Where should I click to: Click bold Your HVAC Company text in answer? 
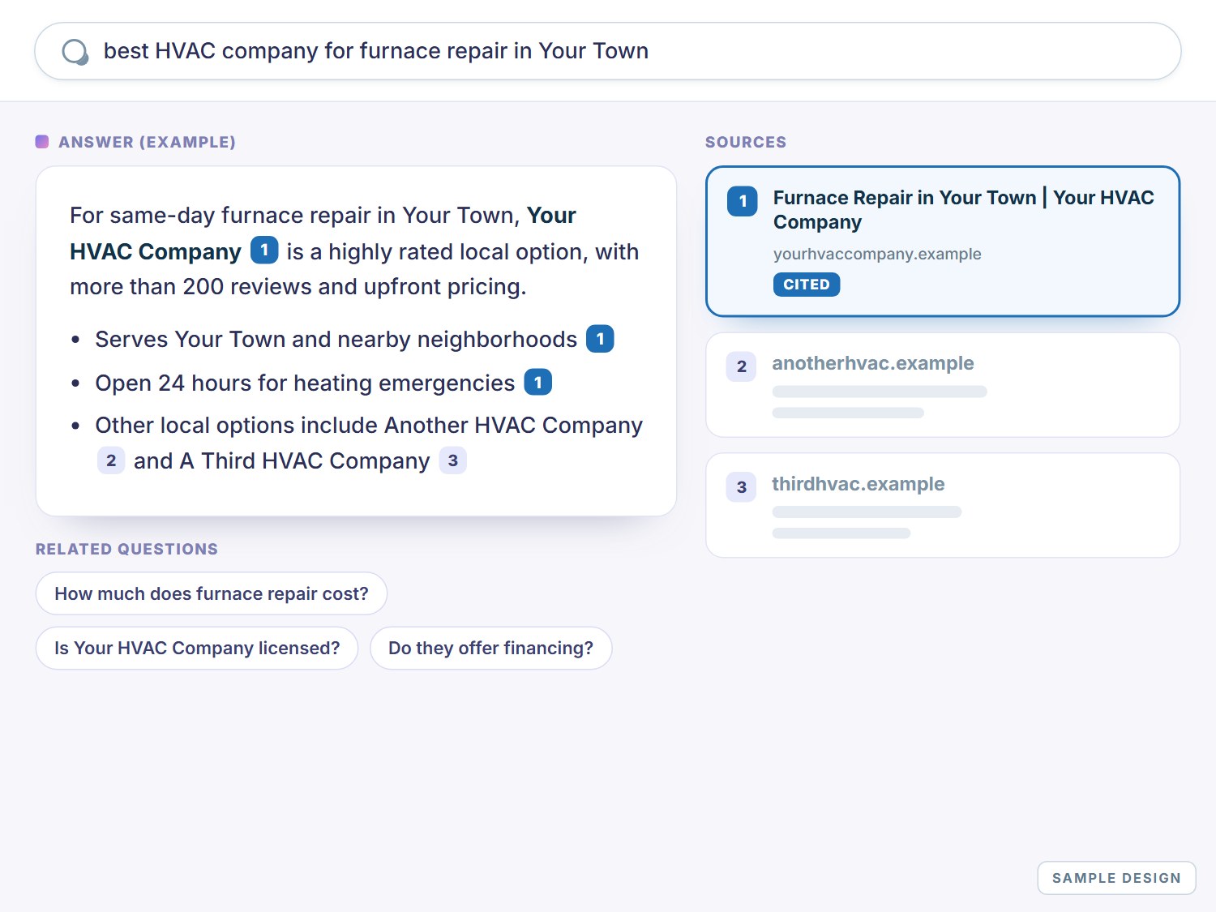coord(156,251)
